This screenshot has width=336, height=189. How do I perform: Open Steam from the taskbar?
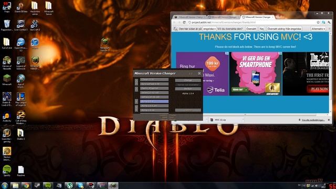[x=37, y=185]
